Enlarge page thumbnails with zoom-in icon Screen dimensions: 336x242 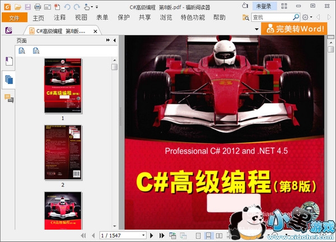click(22, 51)
